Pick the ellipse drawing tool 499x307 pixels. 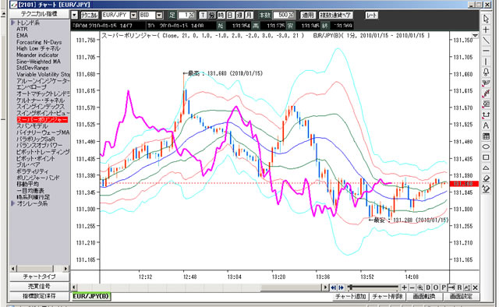coord(486,146)
